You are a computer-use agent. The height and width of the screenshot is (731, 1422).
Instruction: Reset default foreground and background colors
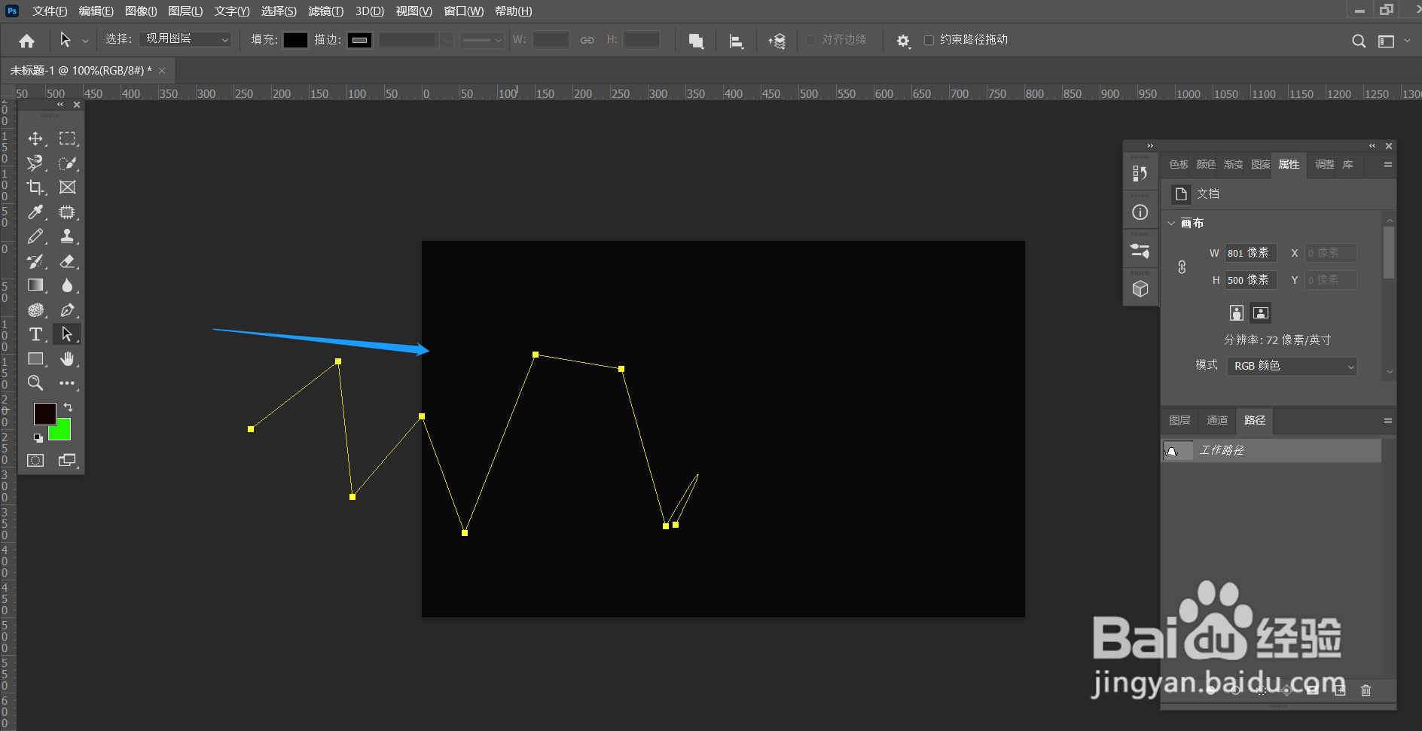coord(38,437)
